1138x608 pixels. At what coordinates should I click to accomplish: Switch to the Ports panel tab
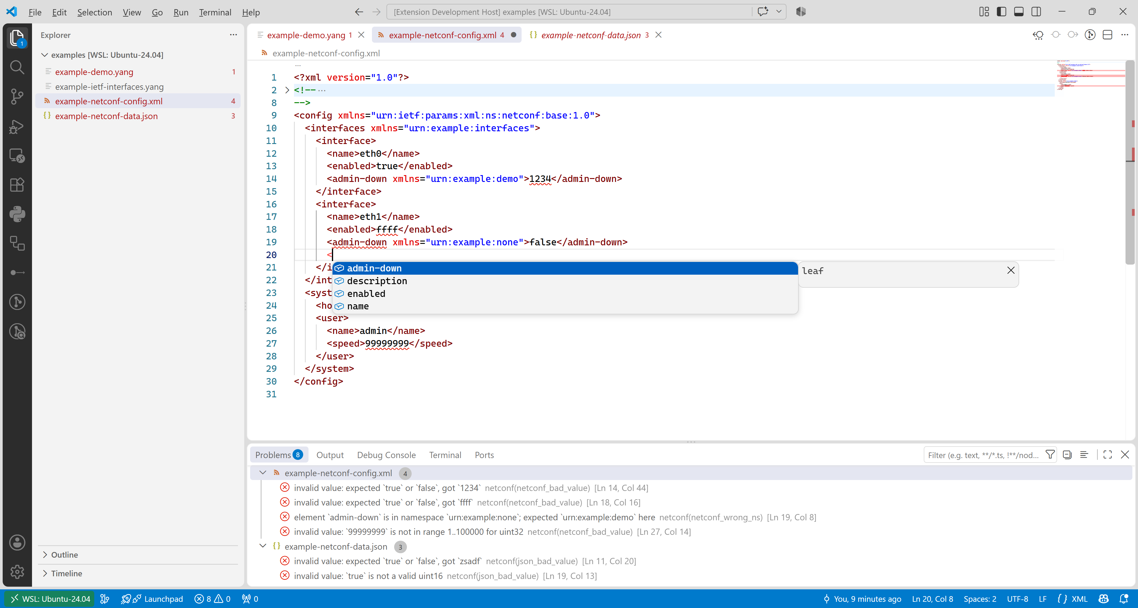[484, 455]
